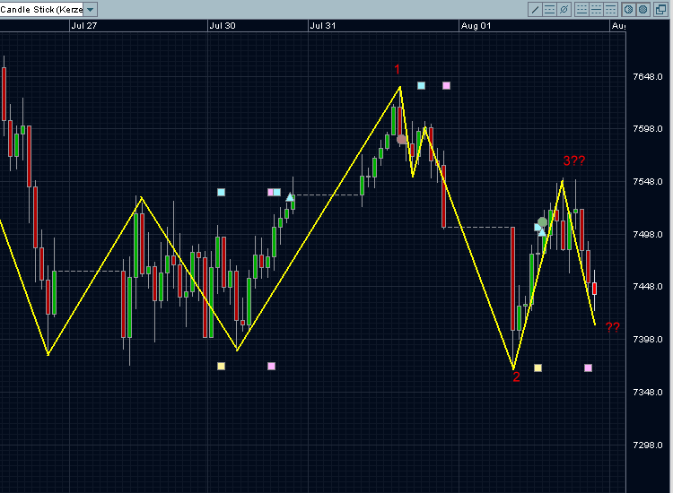Click the gray circle marker below wave 1 peak
The height and width of the screenshot is (493, 673).
(x=401, y=139)
